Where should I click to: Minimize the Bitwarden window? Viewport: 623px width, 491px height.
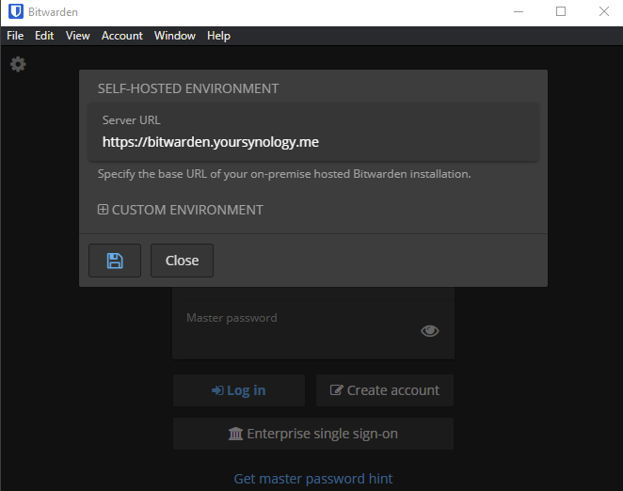coord(519,11)
